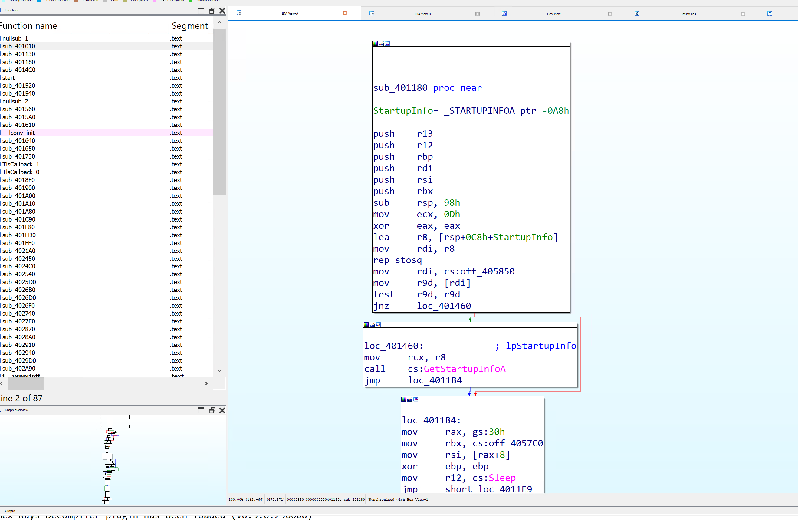The width and height of the screenshot is (798, 522).
Task: Click the Functions list vertical scrollbar thumb
Action: tap(219, 111)
